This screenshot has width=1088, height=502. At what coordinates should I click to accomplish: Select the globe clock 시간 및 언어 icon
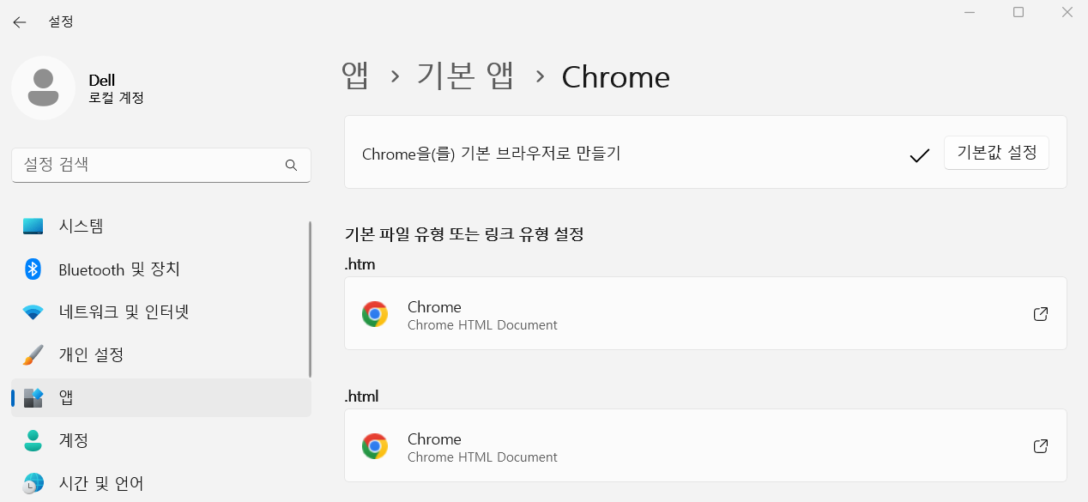click(x=33, y=483)
